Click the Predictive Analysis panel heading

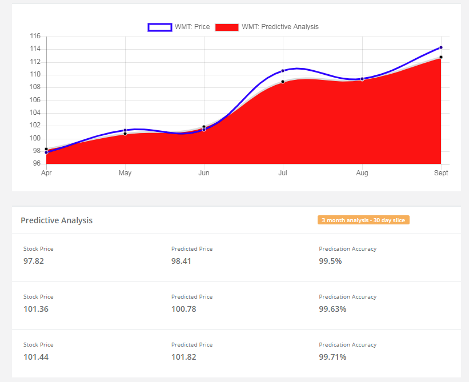57,220
